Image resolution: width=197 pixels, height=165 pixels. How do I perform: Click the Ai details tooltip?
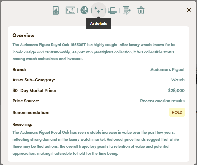pyautogui.click(x=98, y=23)
